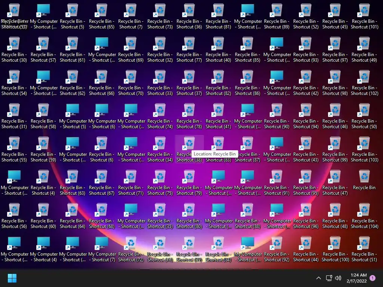Select Recycle Bin - Shortcut (71)
The height and width of the screenshot is (287, 383).
tap(131, 183)
